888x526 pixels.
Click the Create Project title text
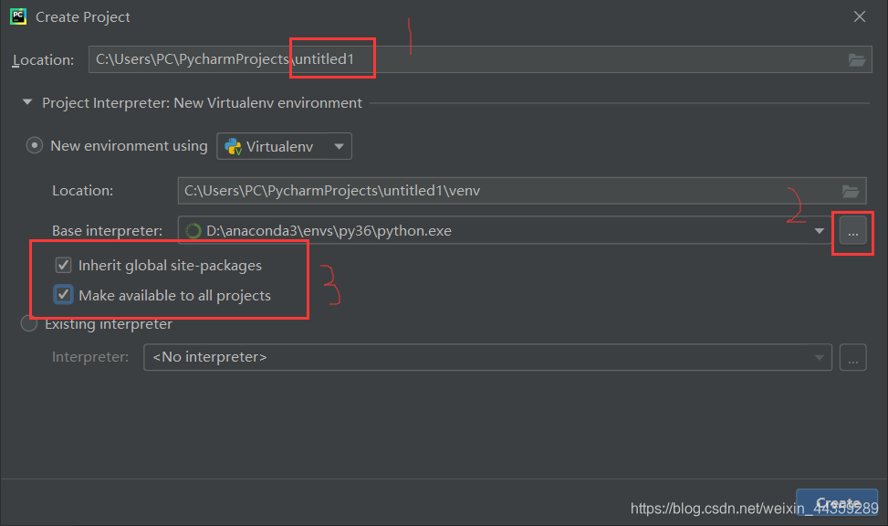tap(83, 17)
